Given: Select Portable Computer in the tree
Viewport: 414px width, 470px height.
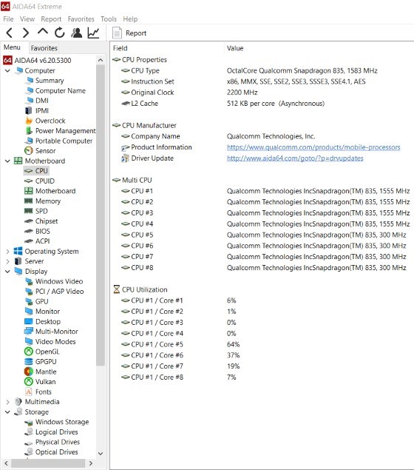Looking at the screenshot, I should click(x=64, y=141).
